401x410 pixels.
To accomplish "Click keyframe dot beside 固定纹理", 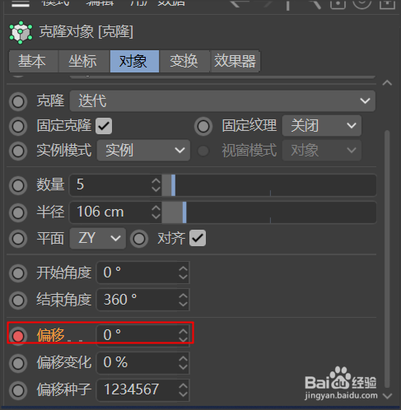I will pos(203,126).
